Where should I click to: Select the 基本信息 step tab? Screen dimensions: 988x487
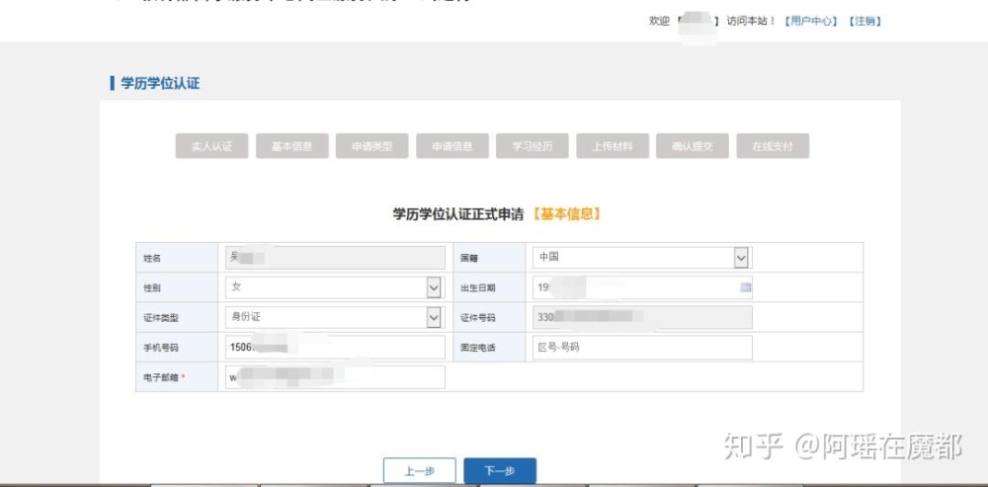coord(291,146)
